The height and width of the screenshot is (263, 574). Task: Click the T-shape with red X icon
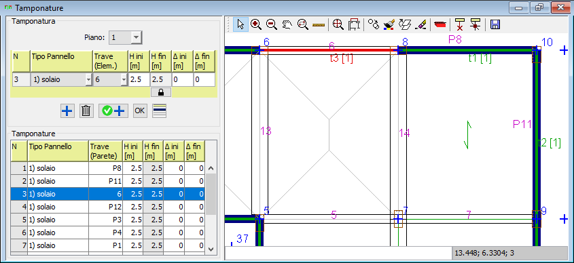click(x=460, y=24)
